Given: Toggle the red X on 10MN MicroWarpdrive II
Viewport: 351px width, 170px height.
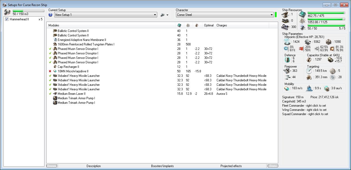Looking at the screenshot, I should pyautogui.click(x=50, y=71).
